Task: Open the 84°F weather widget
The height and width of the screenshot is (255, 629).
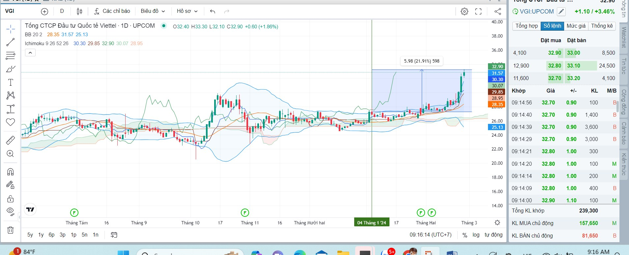Action: click(22, 252)
